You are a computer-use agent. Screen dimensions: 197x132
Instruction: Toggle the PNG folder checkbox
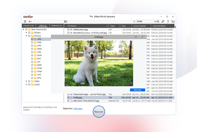tap(32, 43)
